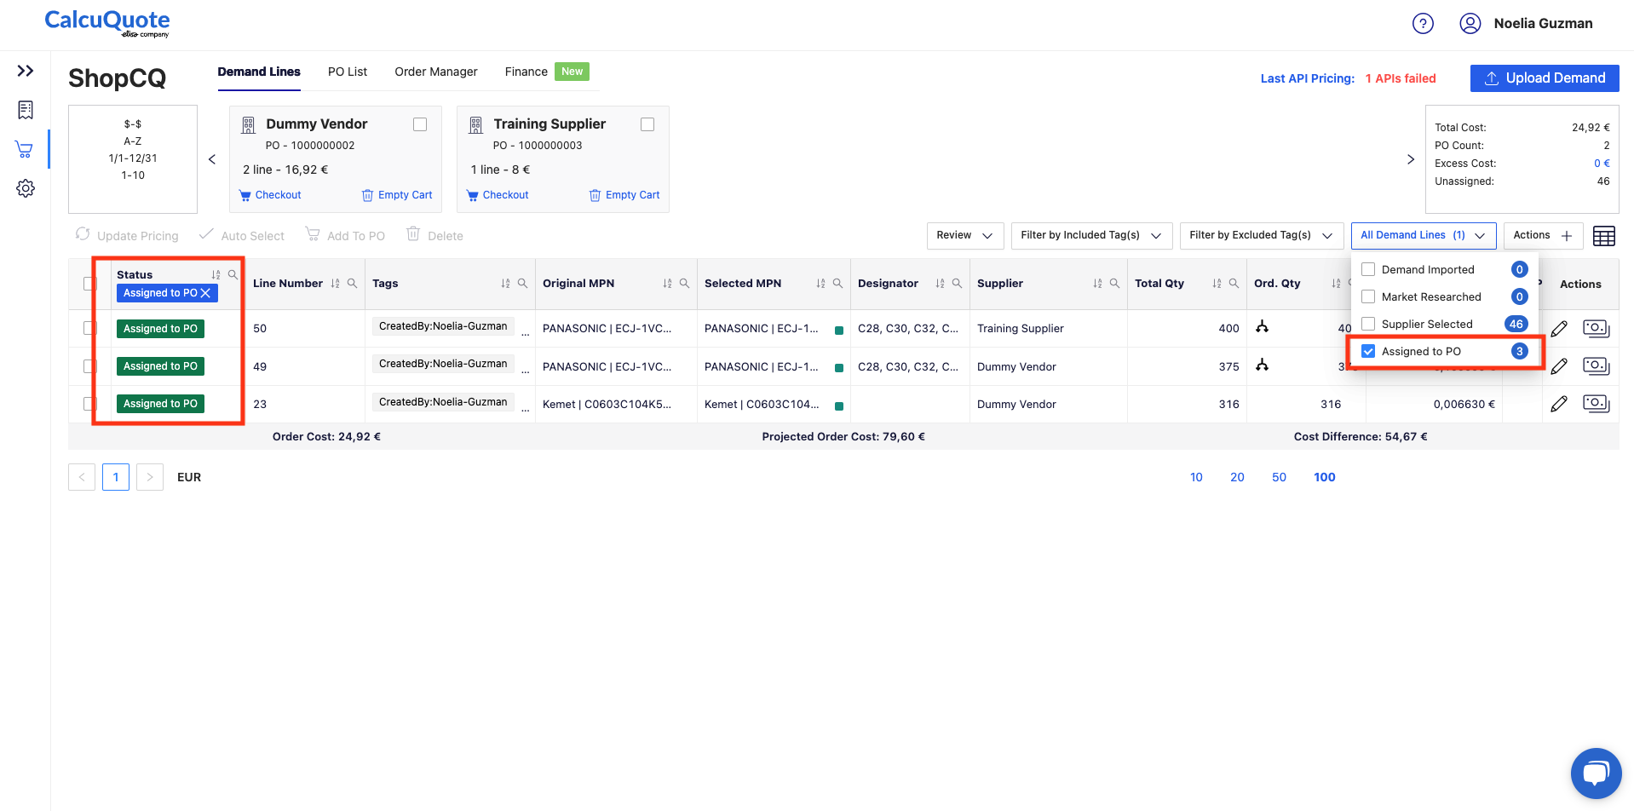1634x811 pixels.
Task: Search in the Line Number column
Action: point(352,284)
